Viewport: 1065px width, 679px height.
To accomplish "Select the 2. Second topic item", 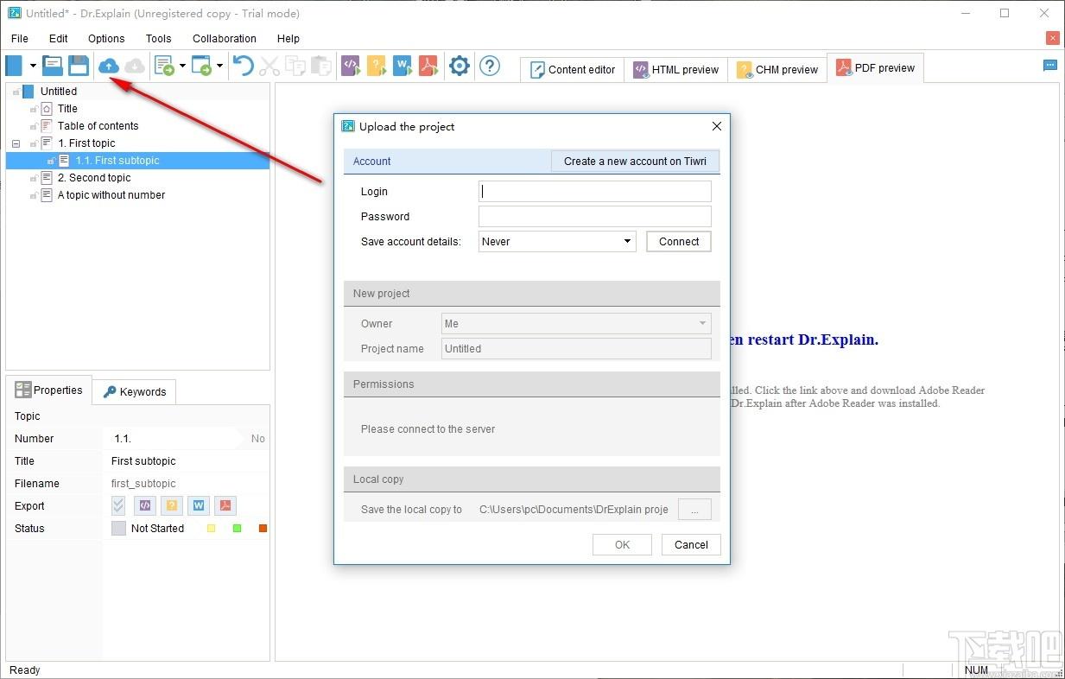I will point(94,178).
